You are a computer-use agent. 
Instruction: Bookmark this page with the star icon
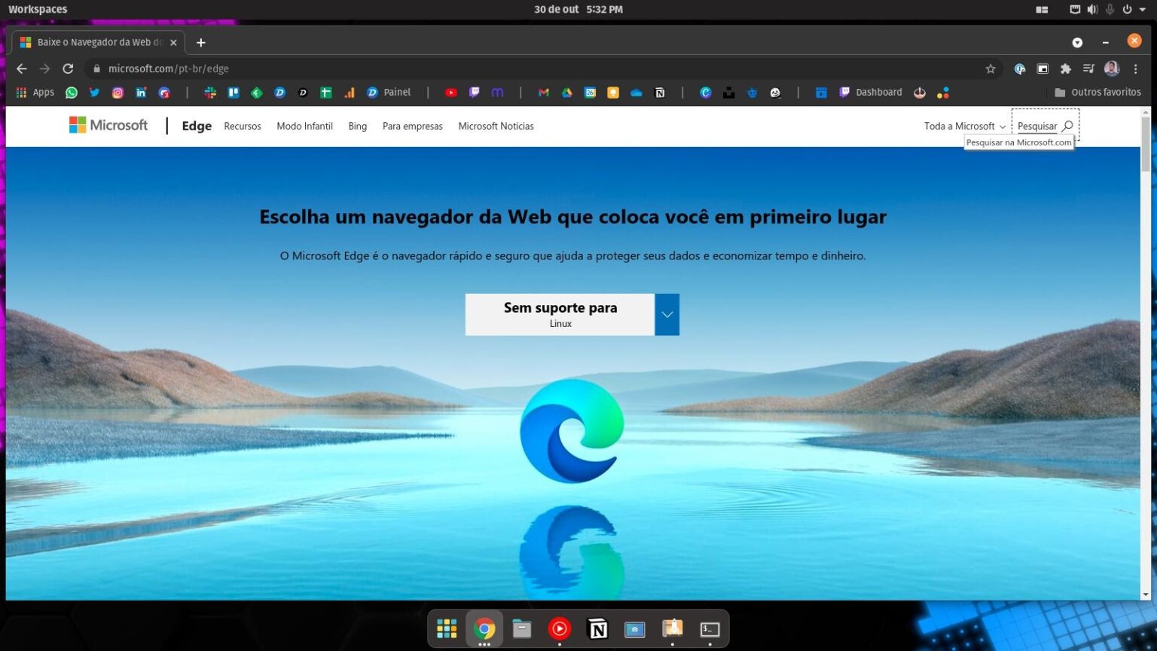[x=991, y=69]
